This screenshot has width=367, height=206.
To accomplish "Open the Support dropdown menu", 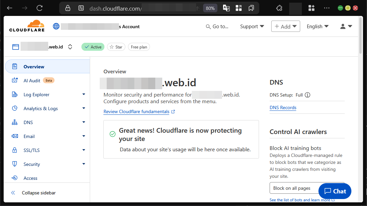I will 252,27.
